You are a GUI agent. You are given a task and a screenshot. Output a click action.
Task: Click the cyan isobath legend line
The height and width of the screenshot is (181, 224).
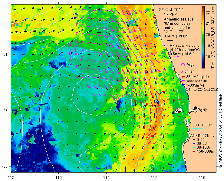click(198, 129)
